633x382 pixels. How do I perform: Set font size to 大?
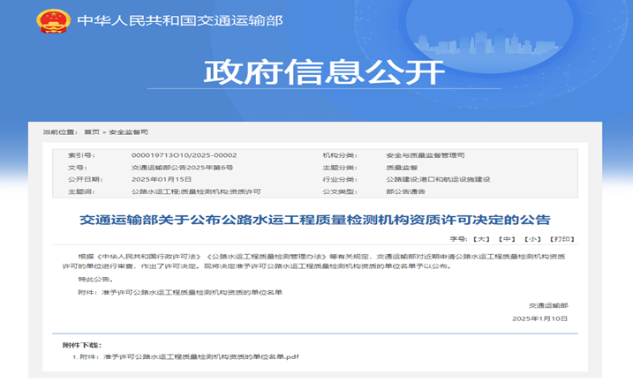[x=481, y=239]
